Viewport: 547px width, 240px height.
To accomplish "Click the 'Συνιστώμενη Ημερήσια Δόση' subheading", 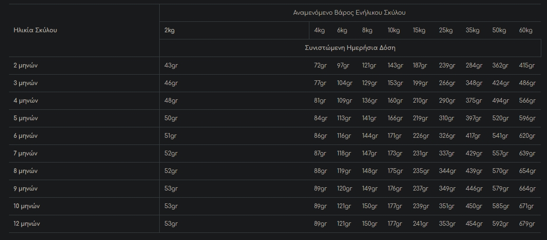I will (350, 48).
